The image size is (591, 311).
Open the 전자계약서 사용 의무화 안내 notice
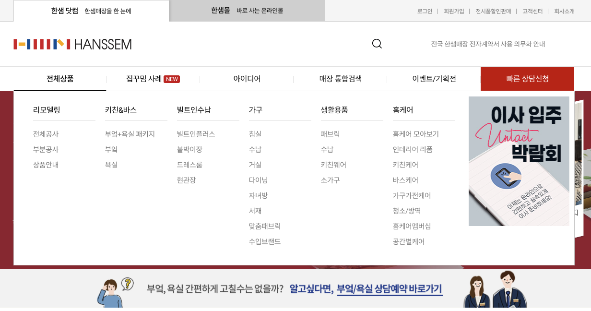[x=488, y=44]
